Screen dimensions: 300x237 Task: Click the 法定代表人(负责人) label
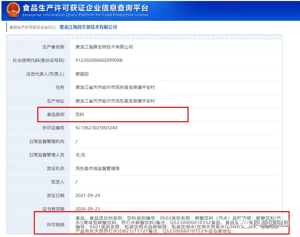pyautogui.click(x=45, y=74)
